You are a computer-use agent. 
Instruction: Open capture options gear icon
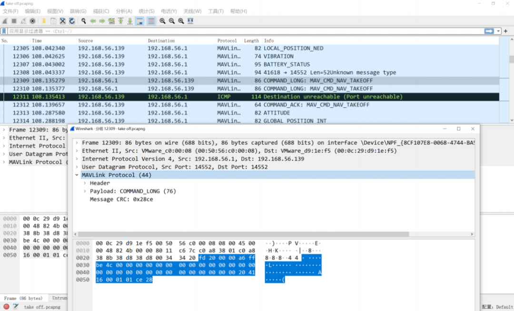coord(32,21)
